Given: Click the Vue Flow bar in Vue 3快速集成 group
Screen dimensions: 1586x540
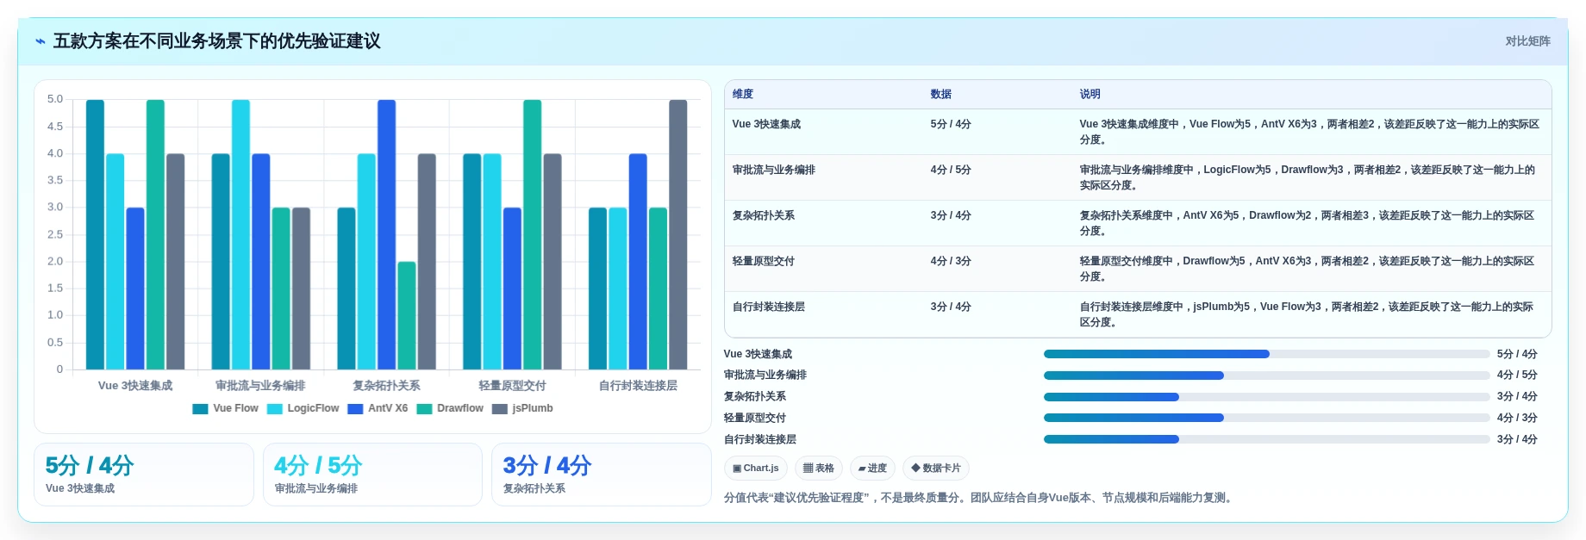Looking at the screenshot, I should pyautogui.click(x=95, y=234).
